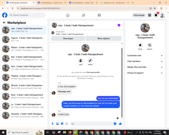Focus the Search Facebook field
The image size is (169, 135).
[27, 15]
